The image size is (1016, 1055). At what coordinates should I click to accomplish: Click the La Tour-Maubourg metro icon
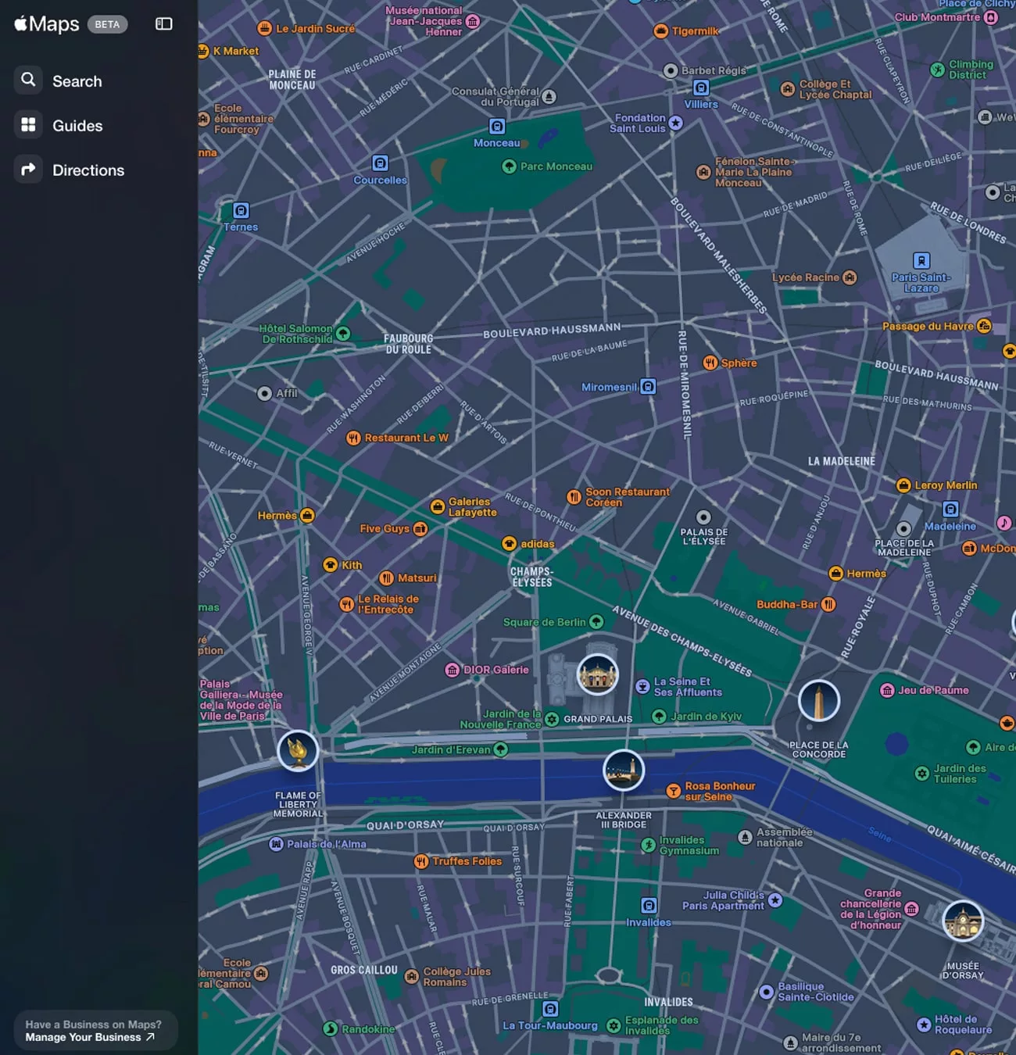(x=550, y=1009)
